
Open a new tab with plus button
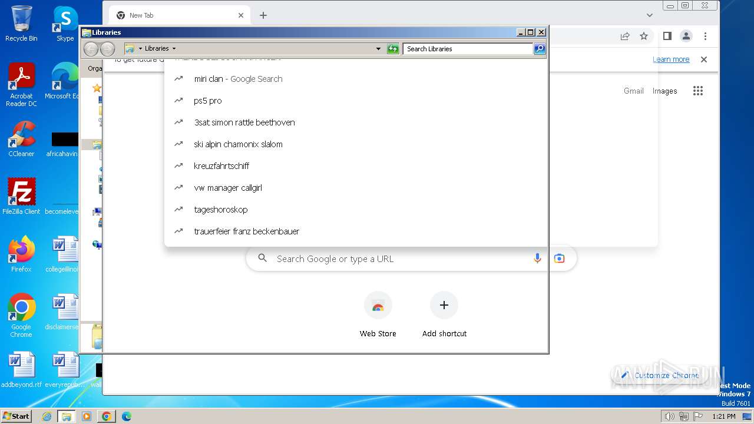coord(263,15)
